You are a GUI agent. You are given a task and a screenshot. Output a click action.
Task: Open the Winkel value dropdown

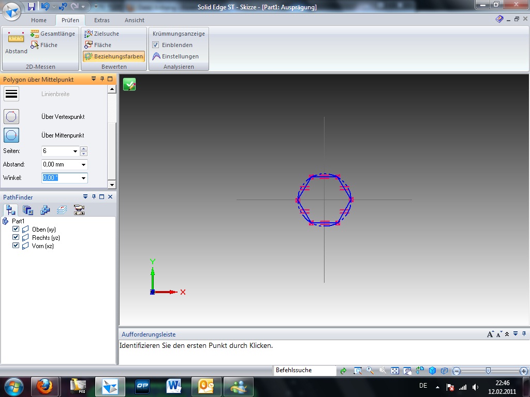pos(83,178)
